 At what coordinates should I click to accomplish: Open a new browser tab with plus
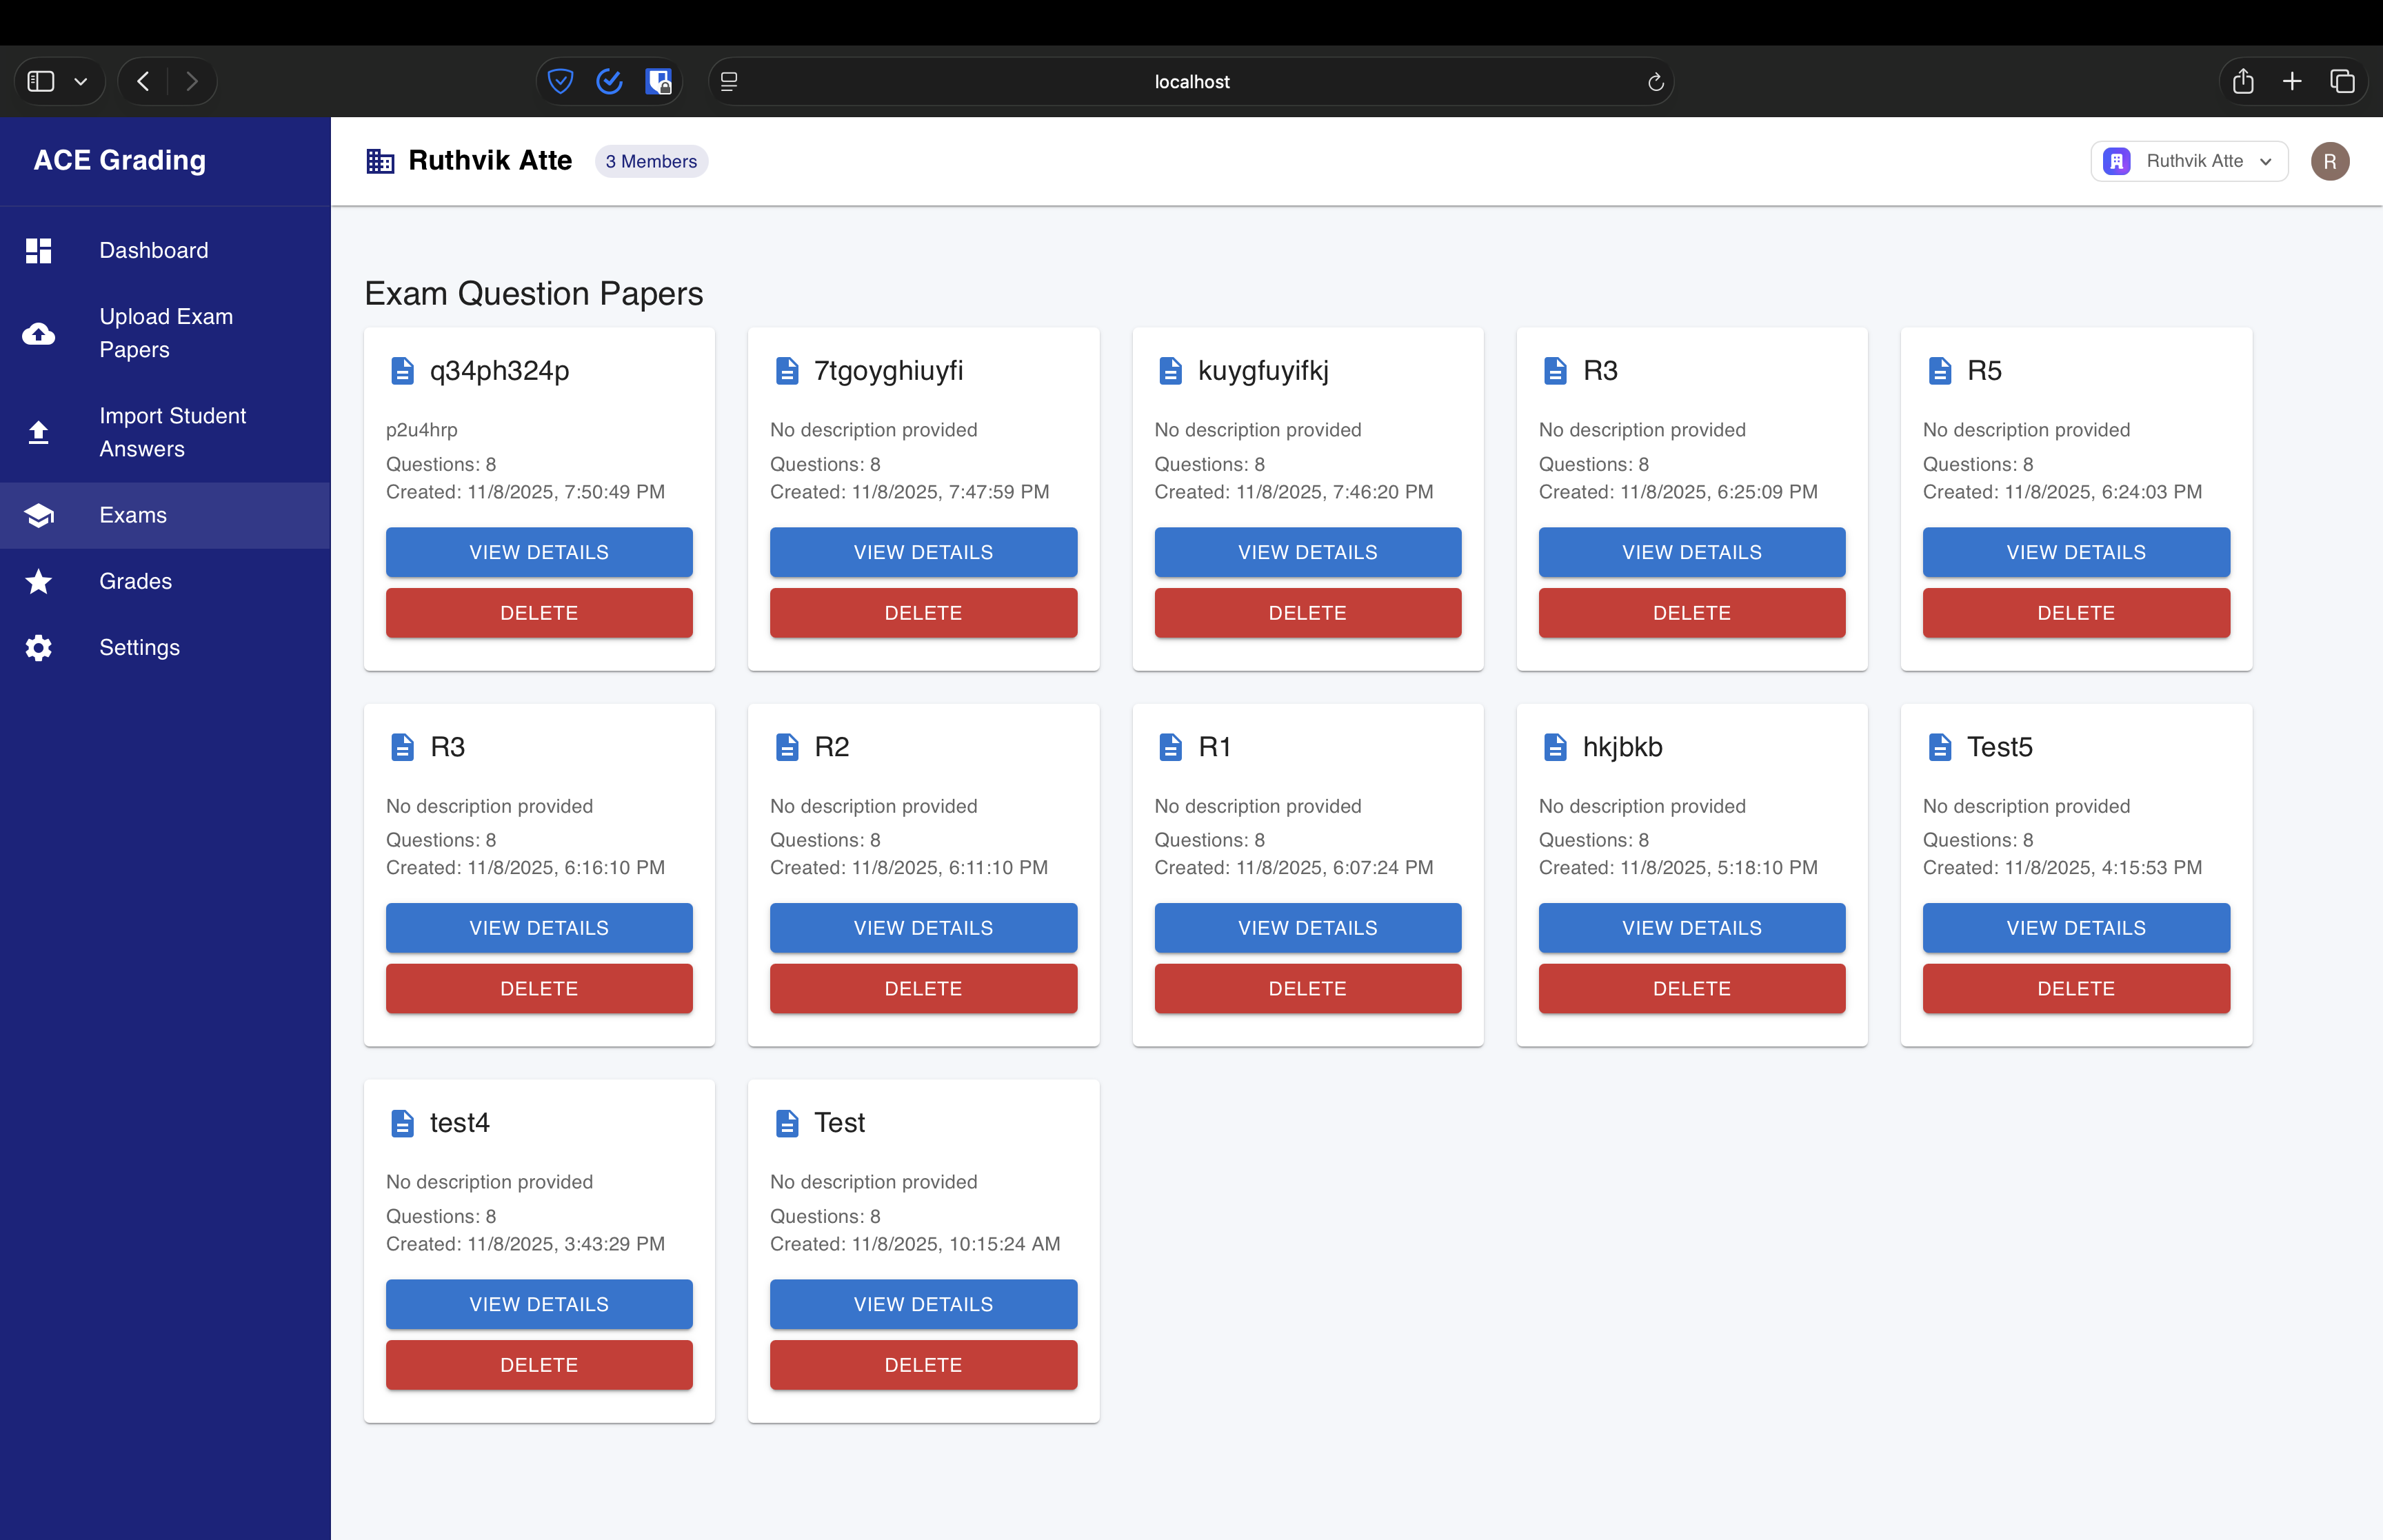[2292, 82]
